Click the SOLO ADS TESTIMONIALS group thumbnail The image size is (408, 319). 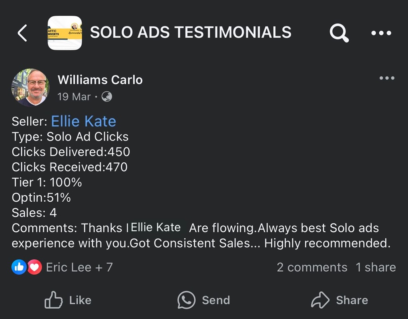click(65, 33)
